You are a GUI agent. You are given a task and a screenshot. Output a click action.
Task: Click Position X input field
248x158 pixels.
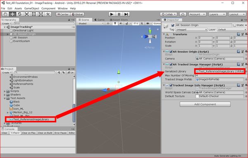[x=205, y=38]
